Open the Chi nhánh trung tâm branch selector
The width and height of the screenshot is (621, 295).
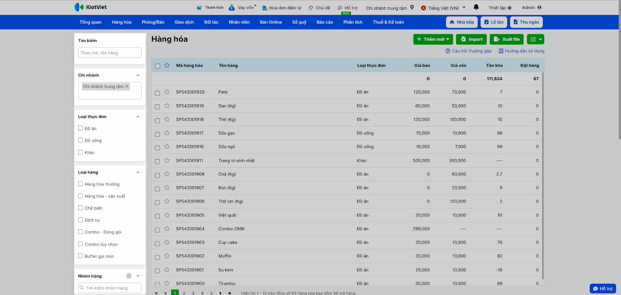click(390, 8)
